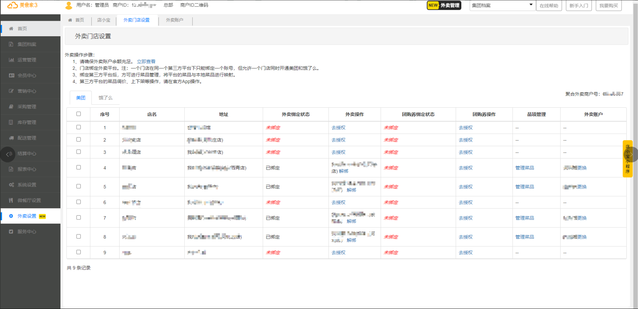Open 运营管理 chart icon in sidebar
Viewport: 638px width, 309px height.
click(x=11, y=60)
